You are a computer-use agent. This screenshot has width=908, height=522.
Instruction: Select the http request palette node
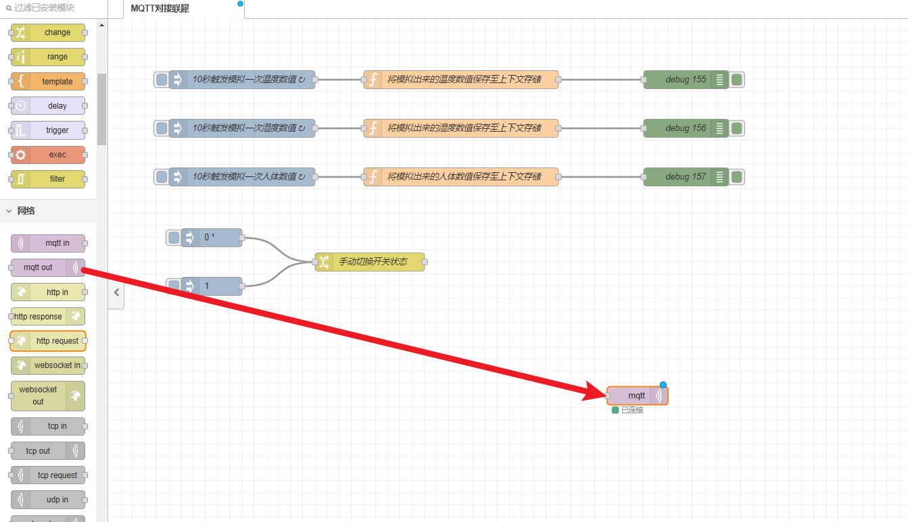(x=48, y=341)
